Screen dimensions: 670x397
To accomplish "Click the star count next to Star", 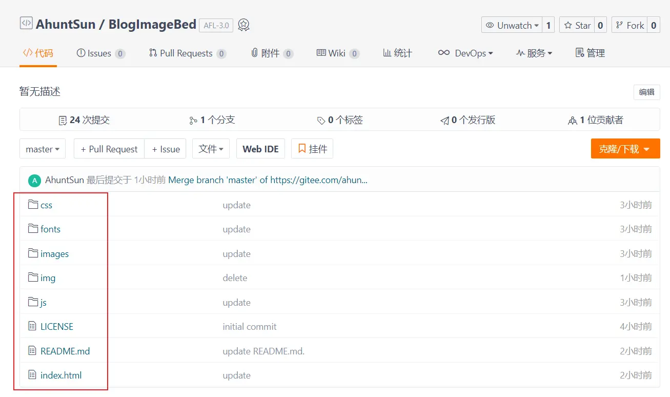I will [601, 25].
